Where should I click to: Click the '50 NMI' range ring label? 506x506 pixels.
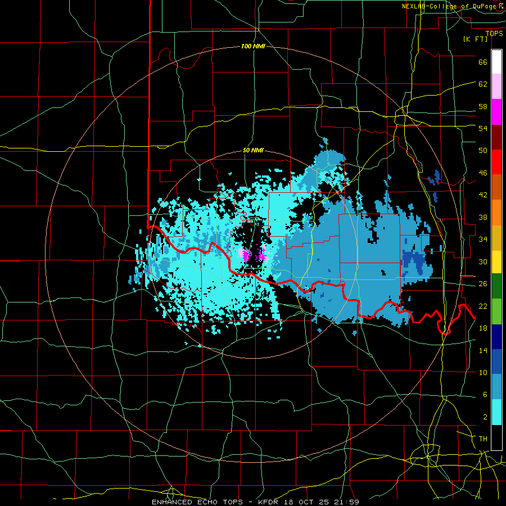[253, 150]
